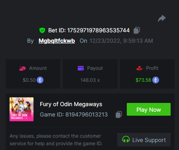Click the Game ID 8194796013213 text
Viewport: 179px width, 150px height.
[x=74, y=114]
